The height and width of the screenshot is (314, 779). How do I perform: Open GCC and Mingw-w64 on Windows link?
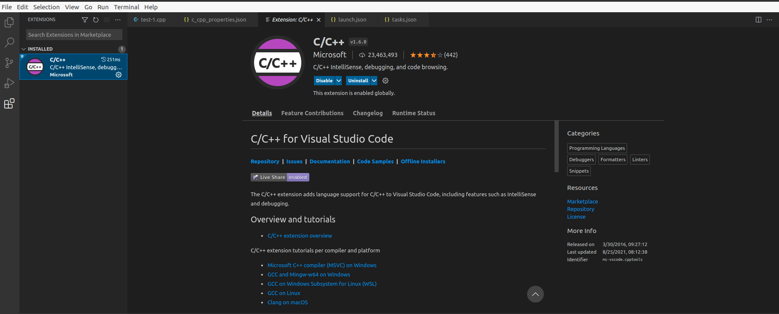pos(309,275)
